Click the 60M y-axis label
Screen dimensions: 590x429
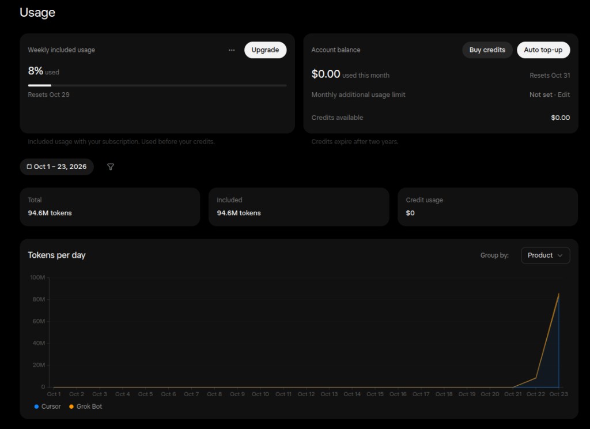pos(39,321)
